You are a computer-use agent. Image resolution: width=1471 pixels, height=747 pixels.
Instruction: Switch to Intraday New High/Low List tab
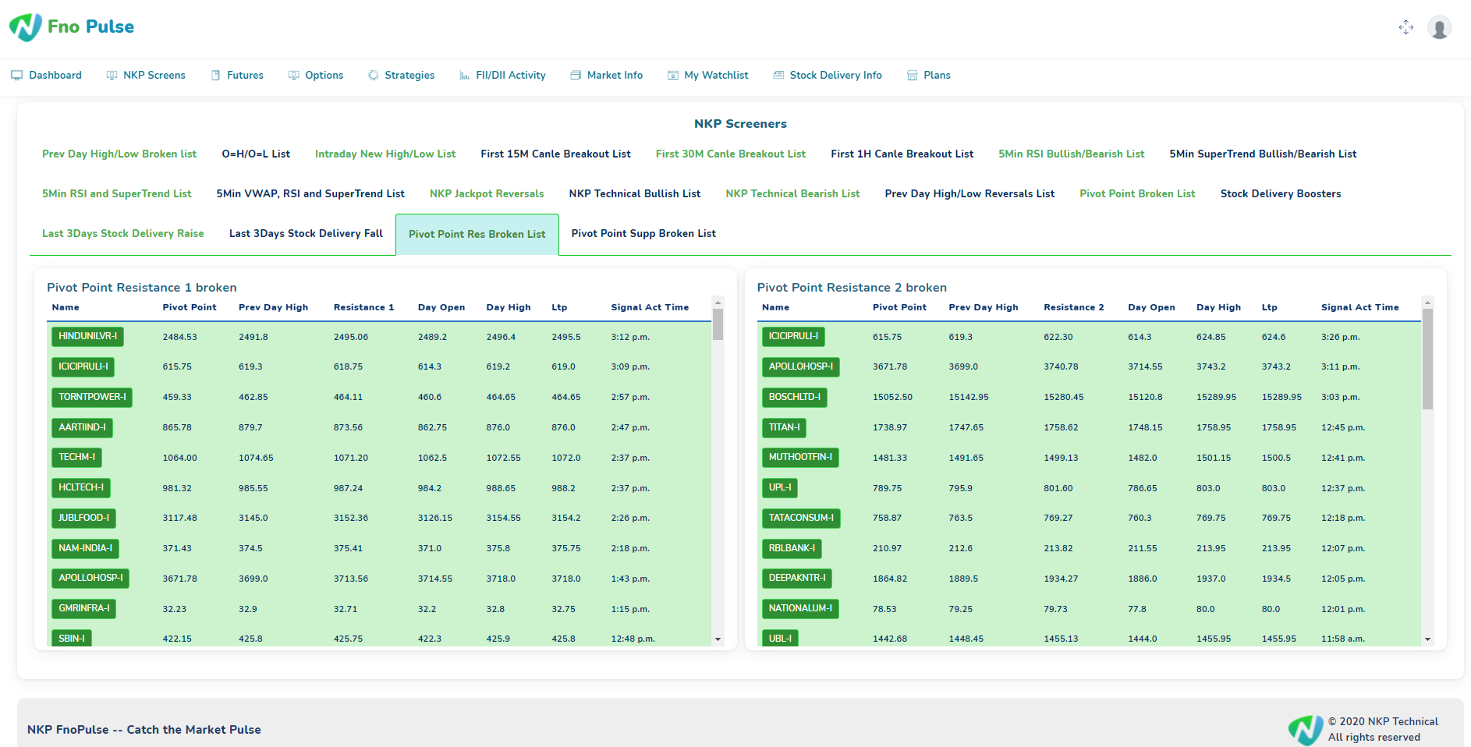385,154
